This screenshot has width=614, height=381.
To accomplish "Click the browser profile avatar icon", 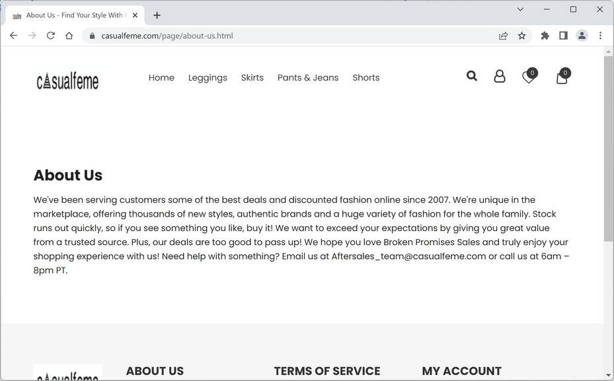I will [x=582, y=36].
